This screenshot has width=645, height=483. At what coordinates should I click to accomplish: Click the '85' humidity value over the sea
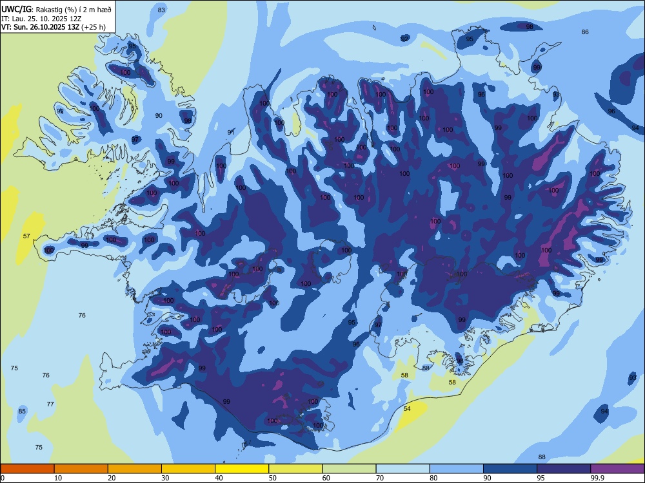coord(22,411)
